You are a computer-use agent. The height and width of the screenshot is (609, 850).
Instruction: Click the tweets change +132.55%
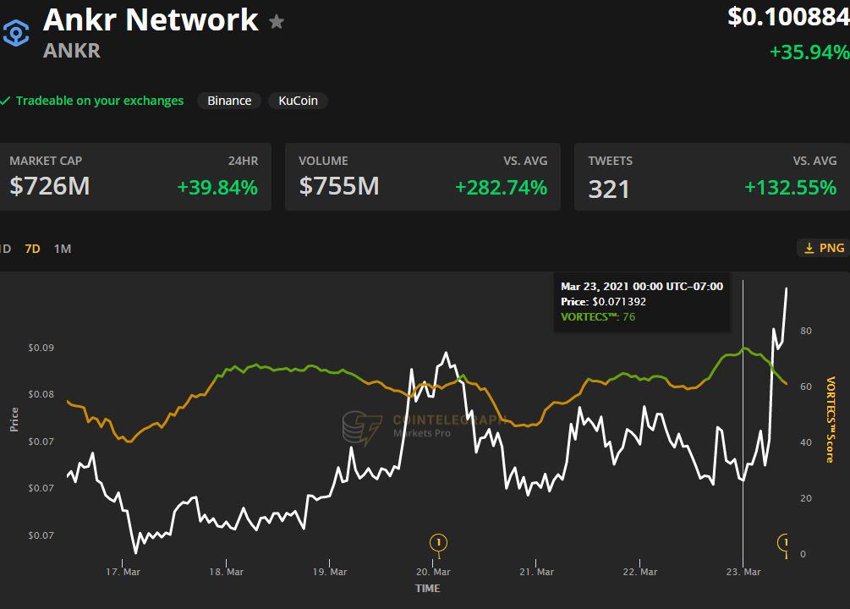pos(790,188)
